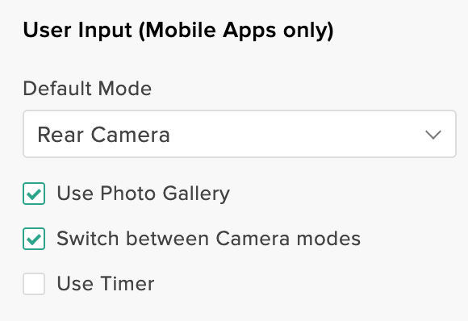Disable Switch between Camera modes option

click(x=34, y=239)
